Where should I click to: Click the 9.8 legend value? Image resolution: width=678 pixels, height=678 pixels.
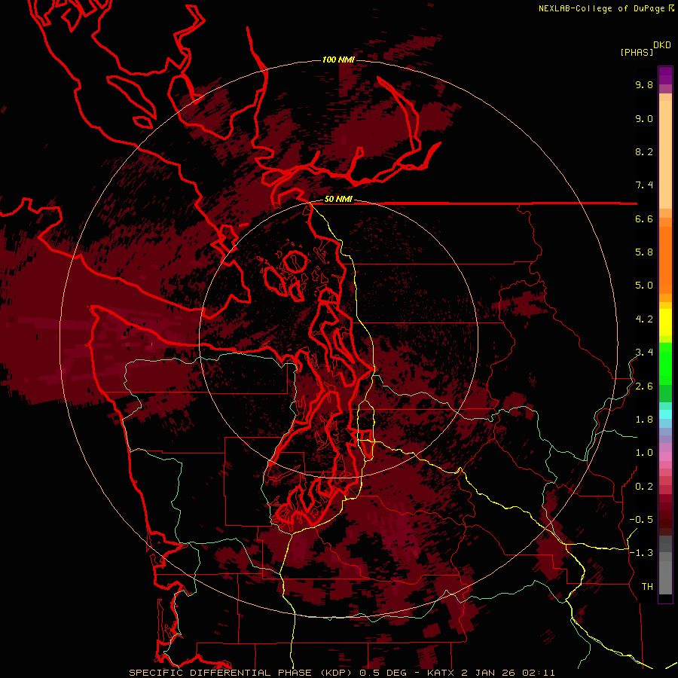pos(644,84)
